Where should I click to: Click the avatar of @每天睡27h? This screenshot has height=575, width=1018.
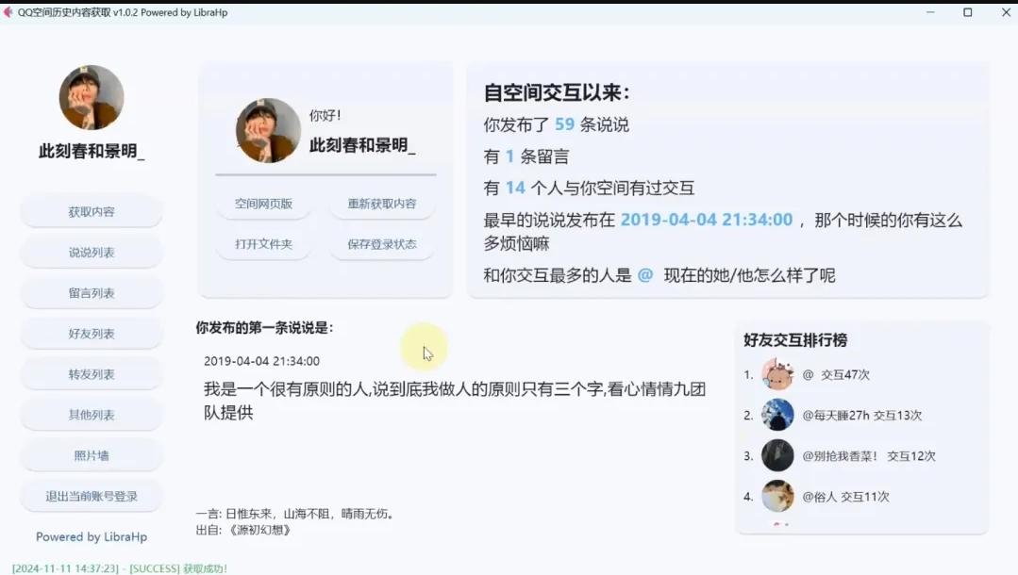click(777, 415)
